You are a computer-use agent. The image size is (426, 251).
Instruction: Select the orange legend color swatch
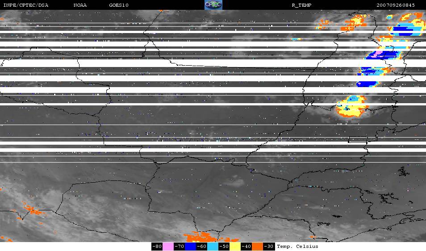(257, 247)
